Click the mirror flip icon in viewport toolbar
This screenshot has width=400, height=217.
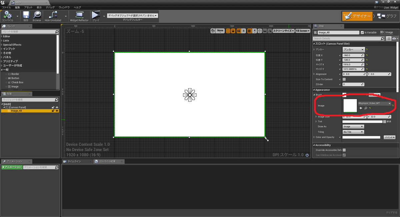tap(270, 31)
